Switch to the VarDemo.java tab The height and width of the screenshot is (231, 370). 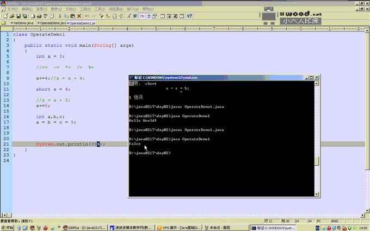pyautogui.click(x=22, y=23)
